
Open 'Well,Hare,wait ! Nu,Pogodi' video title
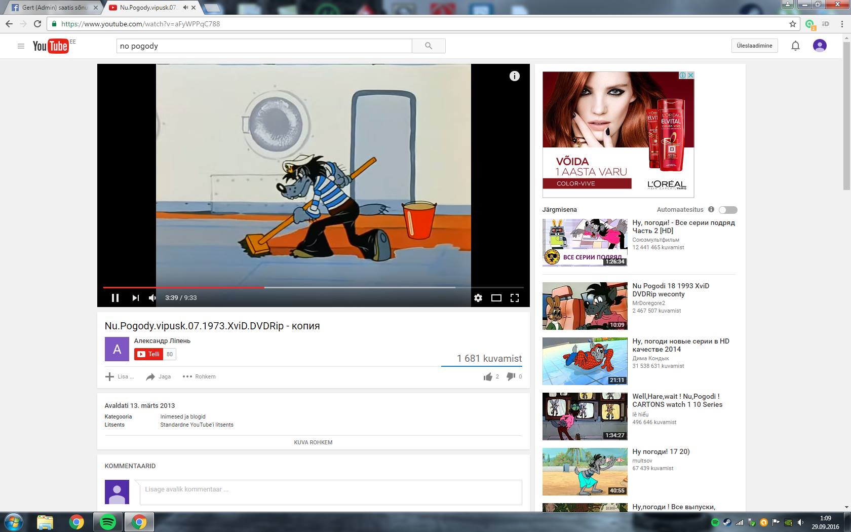tap(677, 400)
